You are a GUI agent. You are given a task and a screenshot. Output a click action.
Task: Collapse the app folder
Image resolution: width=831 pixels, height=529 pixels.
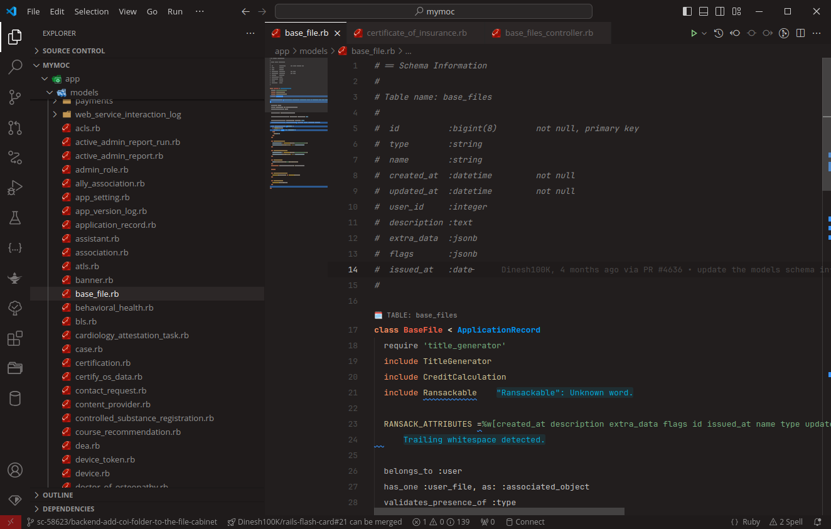coord(147,79)
